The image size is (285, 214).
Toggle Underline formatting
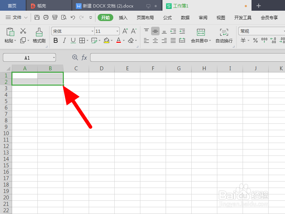click(73, 40)
